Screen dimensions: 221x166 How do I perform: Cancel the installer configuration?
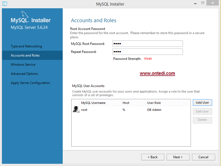[x=203, y=157]
